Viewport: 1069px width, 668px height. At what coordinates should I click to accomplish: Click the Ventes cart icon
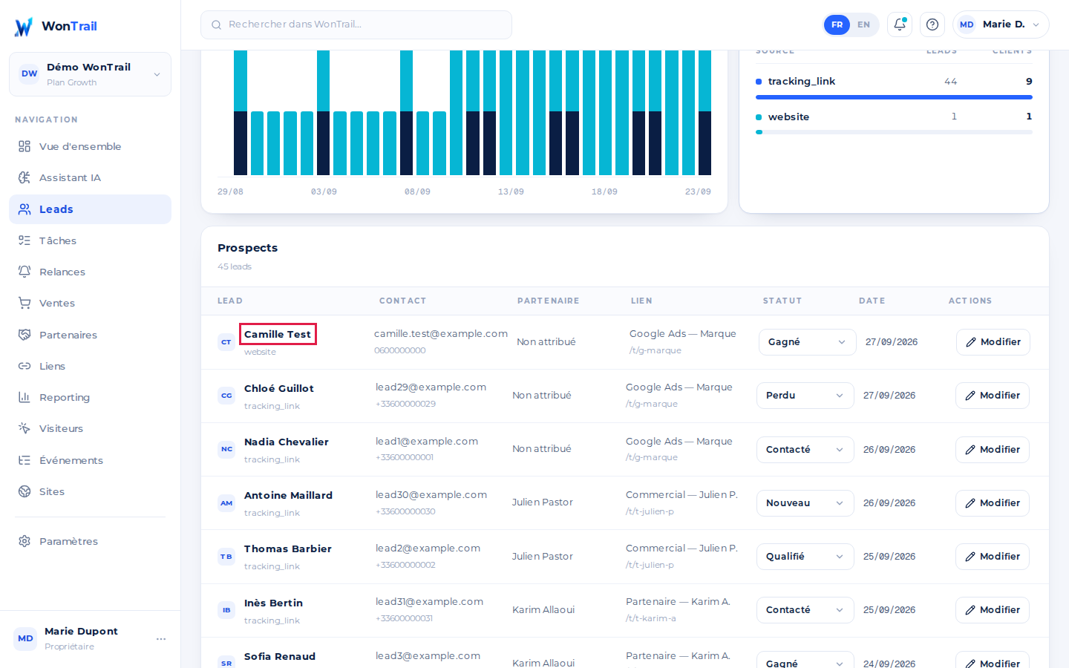pos(24,303)
